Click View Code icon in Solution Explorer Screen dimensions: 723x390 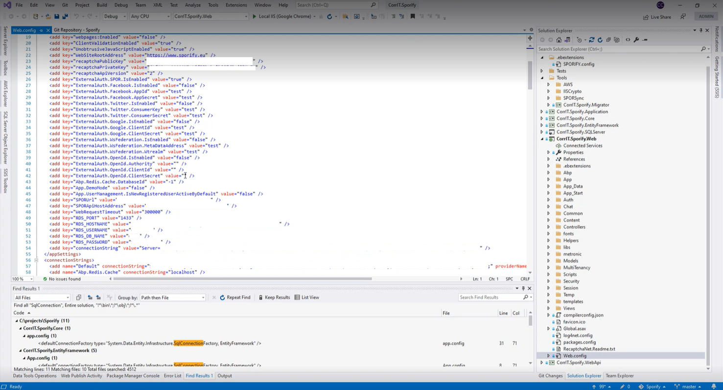[x=628, y=40]
